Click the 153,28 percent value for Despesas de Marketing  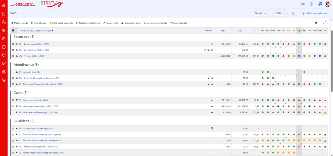256,112
